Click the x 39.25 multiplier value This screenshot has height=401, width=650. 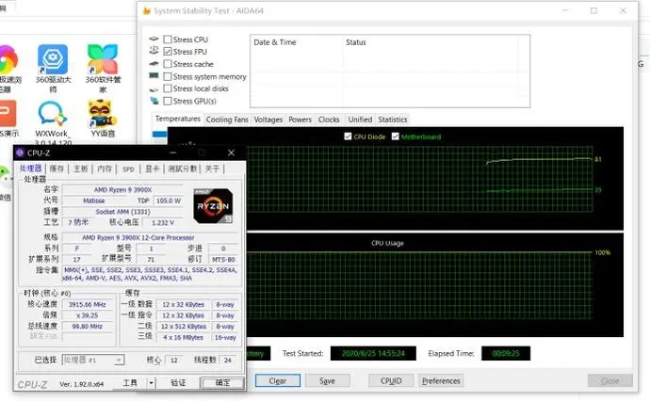[x=88, y=315]
